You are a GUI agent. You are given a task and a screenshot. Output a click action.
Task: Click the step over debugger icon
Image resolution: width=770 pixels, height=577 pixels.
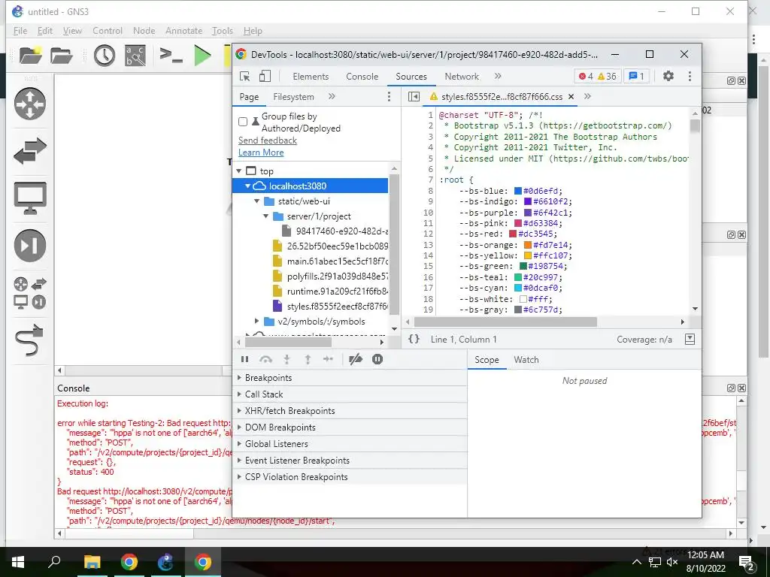(265, 359)
